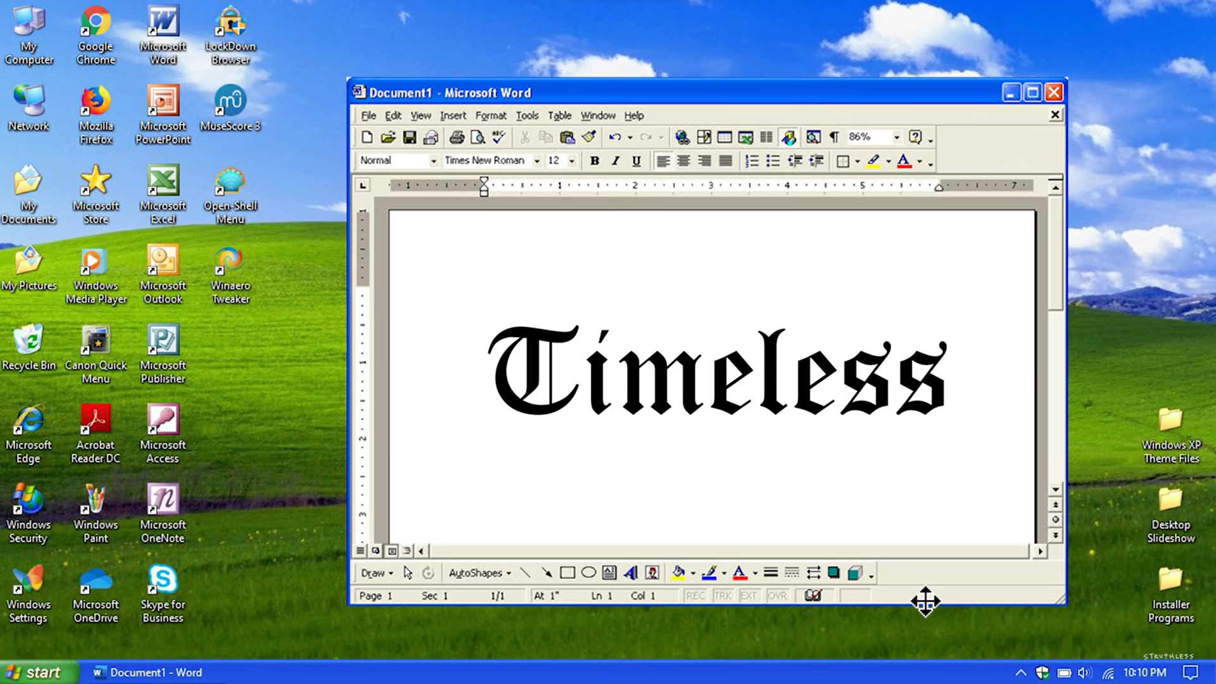Select the Arrow drawing tool
This screenshot has width=1216, height=684.
tap(546, 573)
